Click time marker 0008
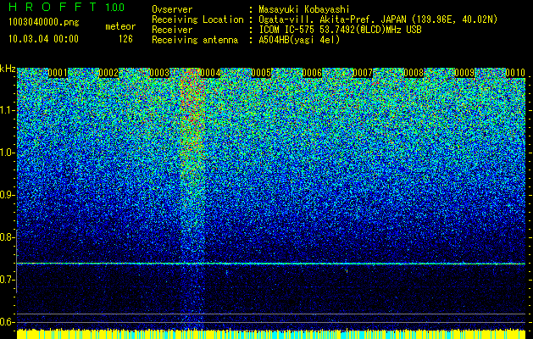Image resolution: width=533 pixels, height=339 pixels. (414, 73)
